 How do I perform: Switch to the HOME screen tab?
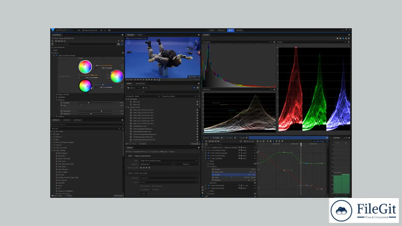(212, 30)
